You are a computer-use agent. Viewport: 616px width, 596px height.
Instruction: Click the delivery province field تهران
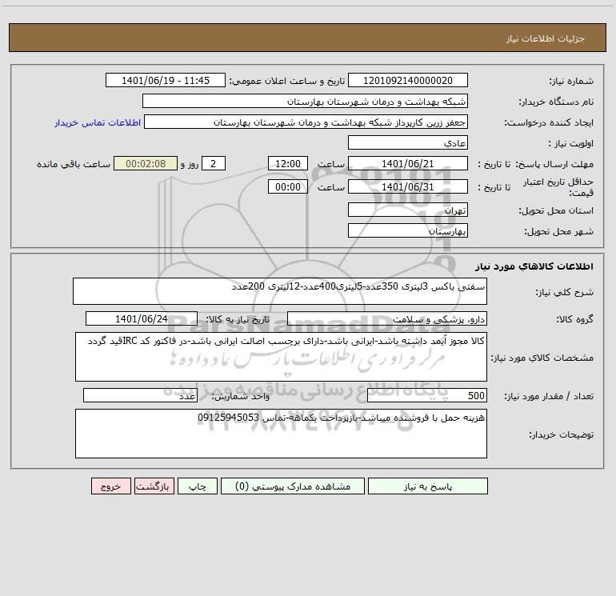coord(408,210)
